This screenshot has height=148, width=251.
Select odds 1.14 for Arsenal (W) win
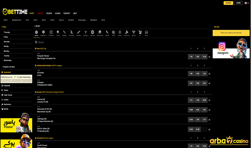pyautogui.click(x=191, y=100)
